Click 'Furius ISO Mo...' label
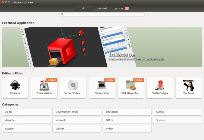 pyautogui.click(x=73, y=93)
